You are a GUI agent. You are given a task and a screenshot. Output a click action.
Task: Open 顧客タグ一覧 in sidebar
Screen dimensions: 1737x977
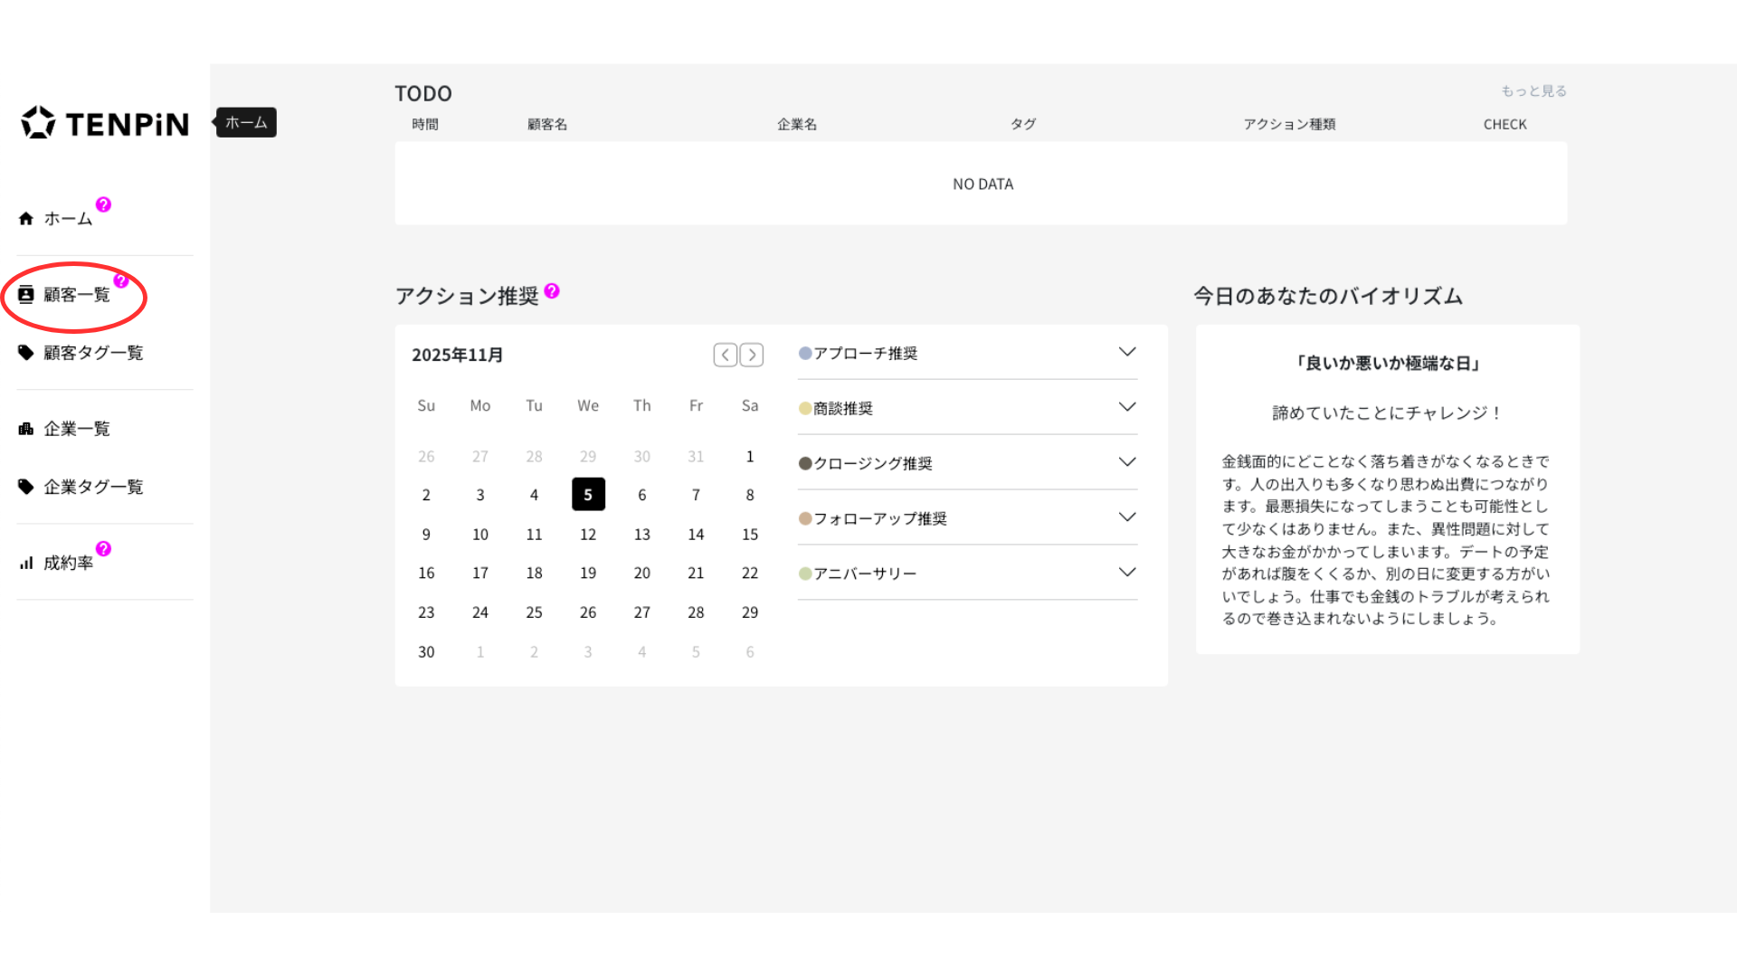coord(92,353)
